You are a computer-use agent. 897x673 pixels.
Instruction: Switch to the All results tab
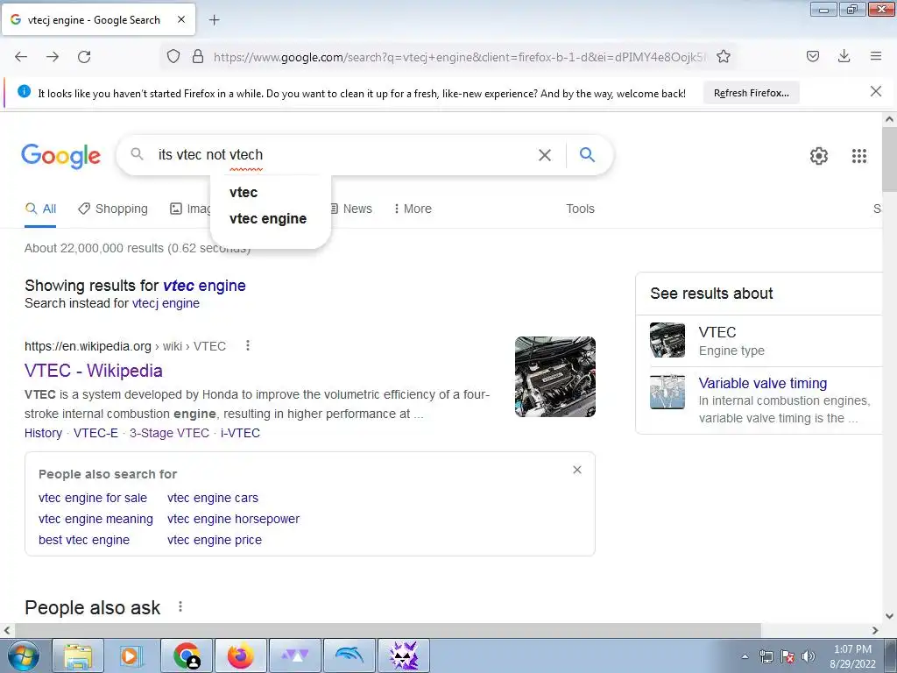(40, 209)
